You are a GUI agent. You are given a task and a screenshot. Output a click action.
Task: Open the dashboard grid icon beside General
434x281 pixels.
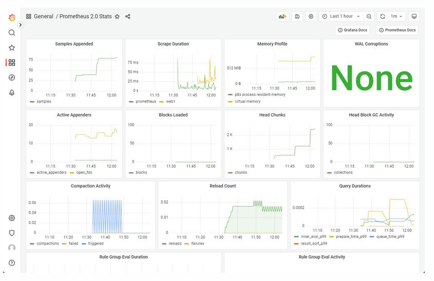pyautogui.click(x=29, y=16)
